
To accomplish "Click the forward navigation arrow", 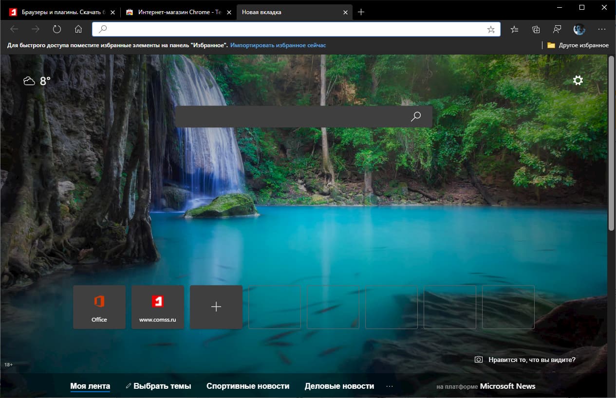I will pos(36,29).
